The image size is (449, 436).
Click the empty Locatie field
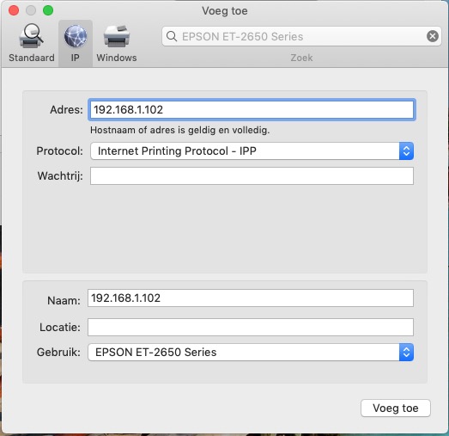[x=251, y=327]
